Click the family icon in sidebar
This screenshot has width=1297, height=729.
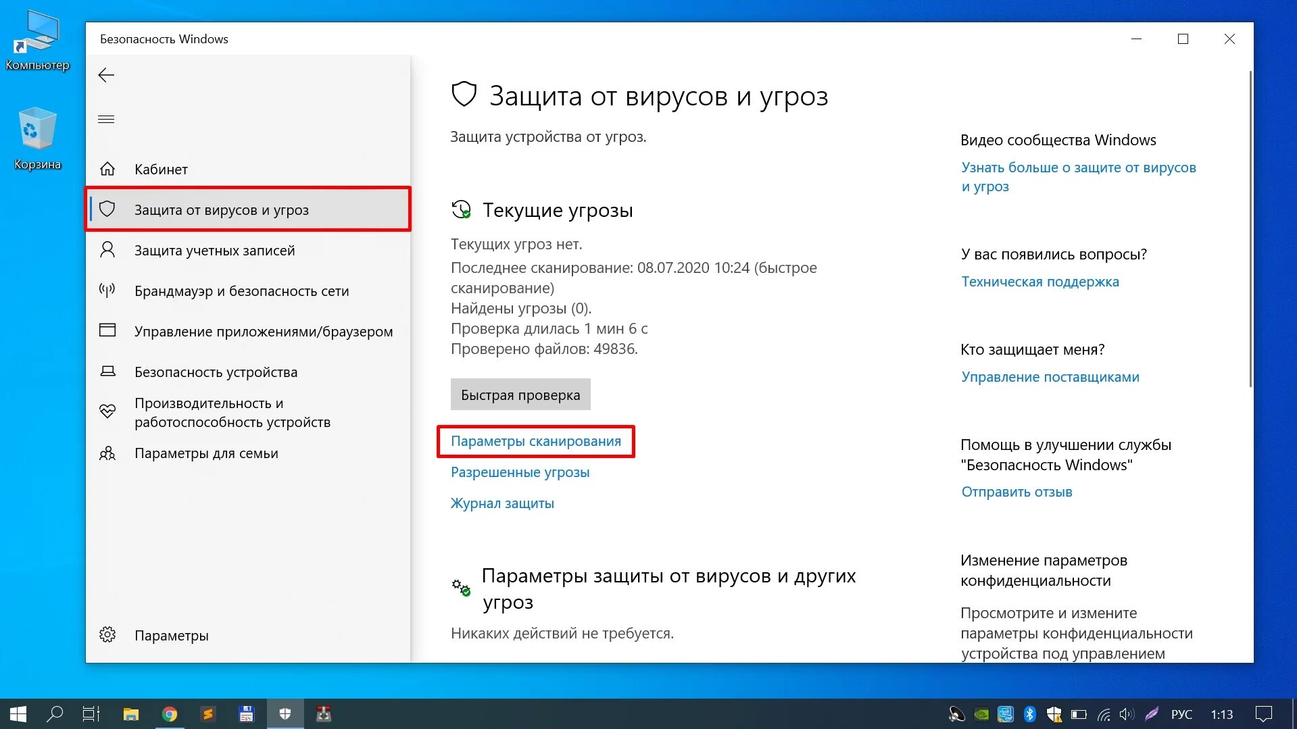pyautogui.click(x=107, y=453)
